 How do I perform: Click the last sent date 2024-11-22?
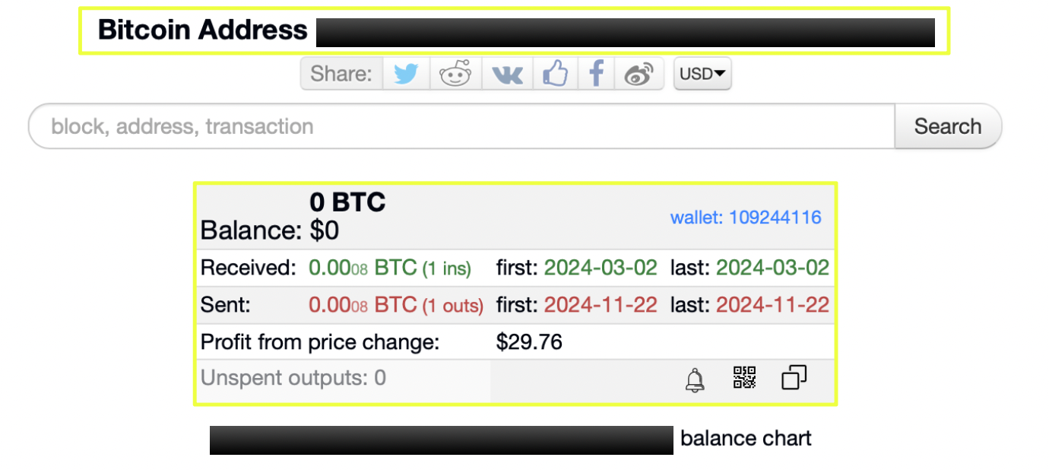coord(772,305)
